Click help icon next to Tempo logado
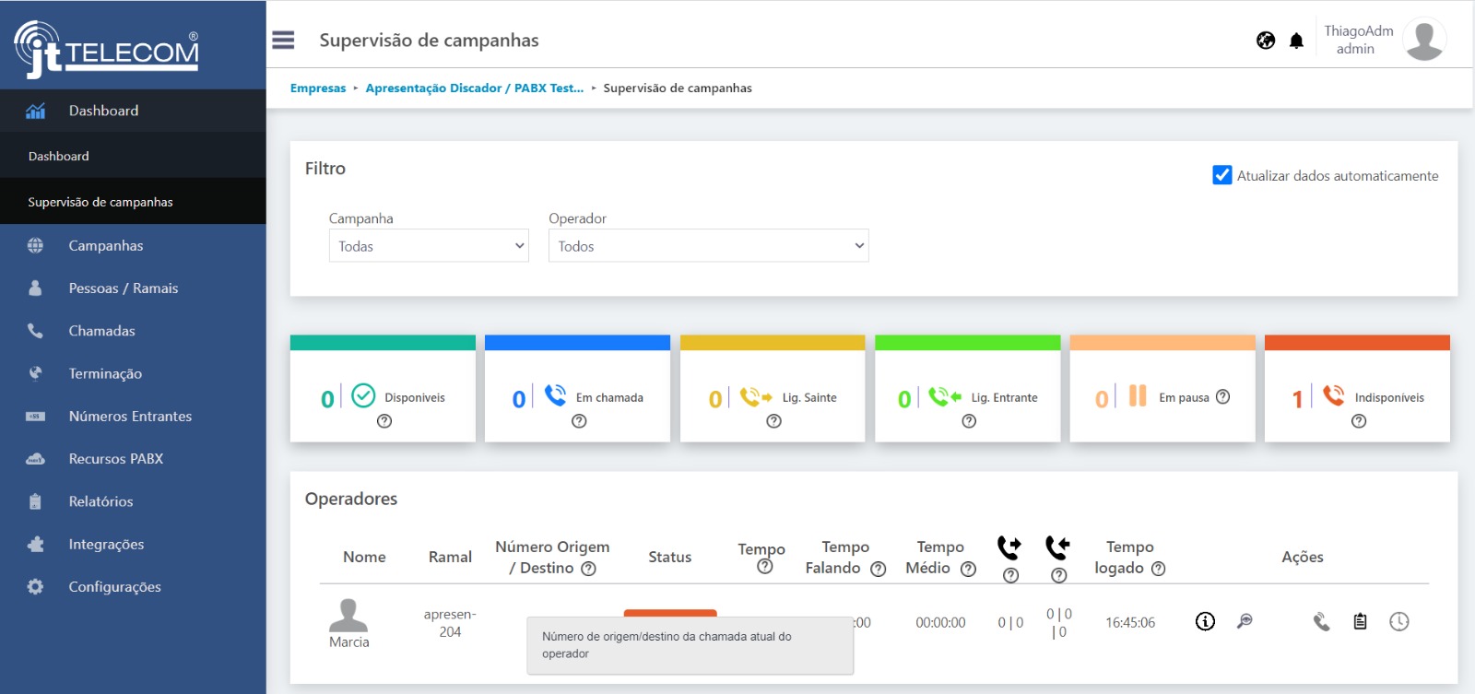The height and width of the screenshot is (694, 1475). click(x=1158, y=569)
